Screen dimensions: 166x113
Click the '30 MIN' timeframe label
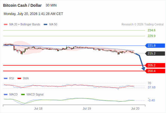pyautogui.click(x=51, y=5)
